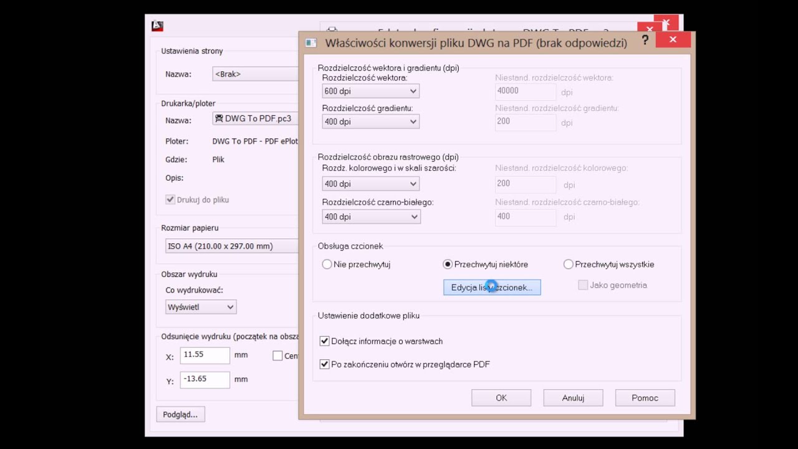Click Niestand. rozdzielczość kolorowego field 200

coord(526,184)
